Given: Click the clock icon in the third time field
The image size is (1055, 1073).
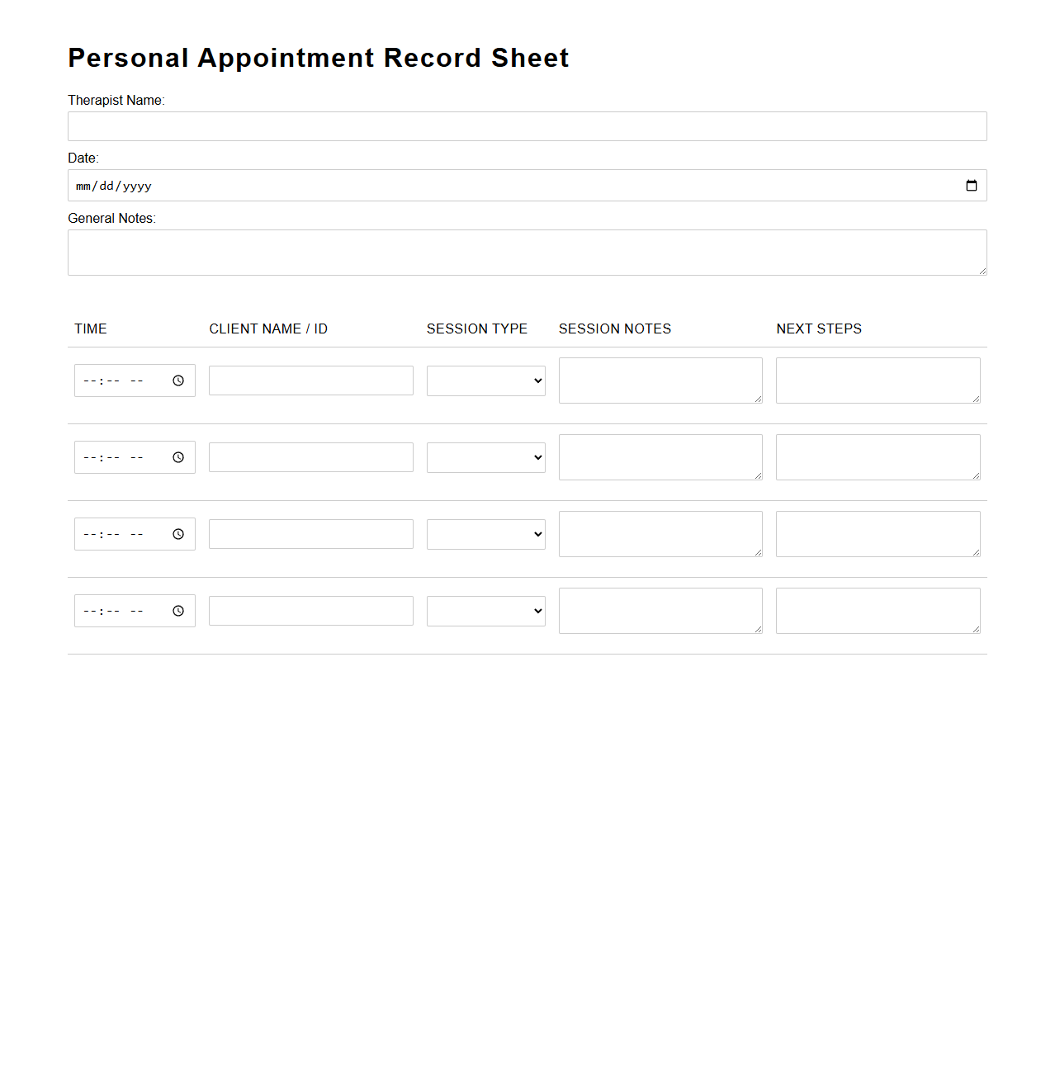Looking at the screenshot, I should coord(178,533).
